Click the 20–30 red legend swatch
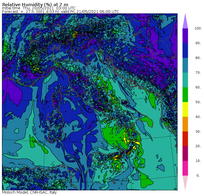Screen dimensions: 204x196 tap(185, 139)
